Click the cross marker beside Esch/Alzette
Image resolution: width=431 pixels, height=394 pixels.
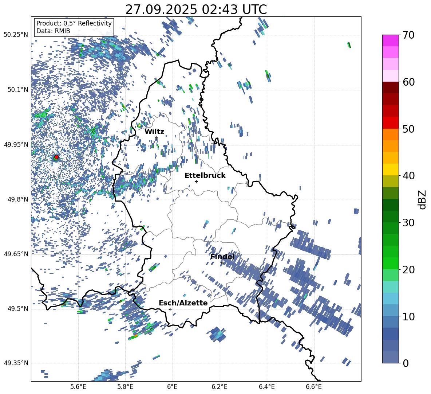(x=170, y=309)
